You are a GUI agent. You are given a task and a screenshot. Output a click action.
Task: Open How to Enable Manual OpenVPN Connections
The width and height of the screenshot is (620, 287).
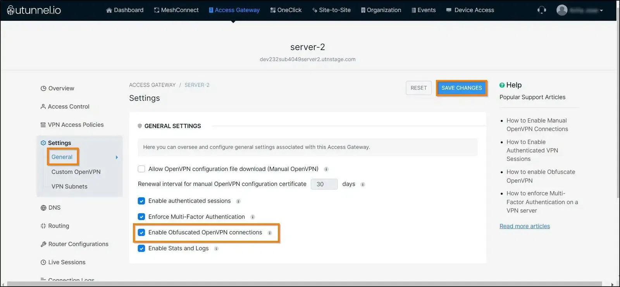pos(537,125)
